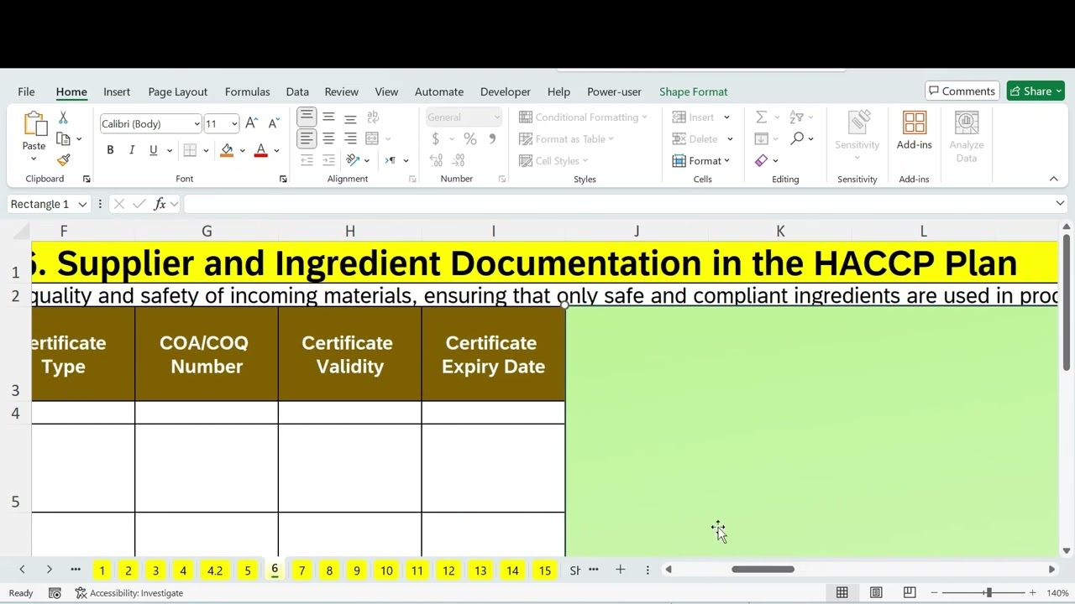Cut the selection with the scissors icon
The width and height of the screenshot is (1075, 604).
pos(63,118)
